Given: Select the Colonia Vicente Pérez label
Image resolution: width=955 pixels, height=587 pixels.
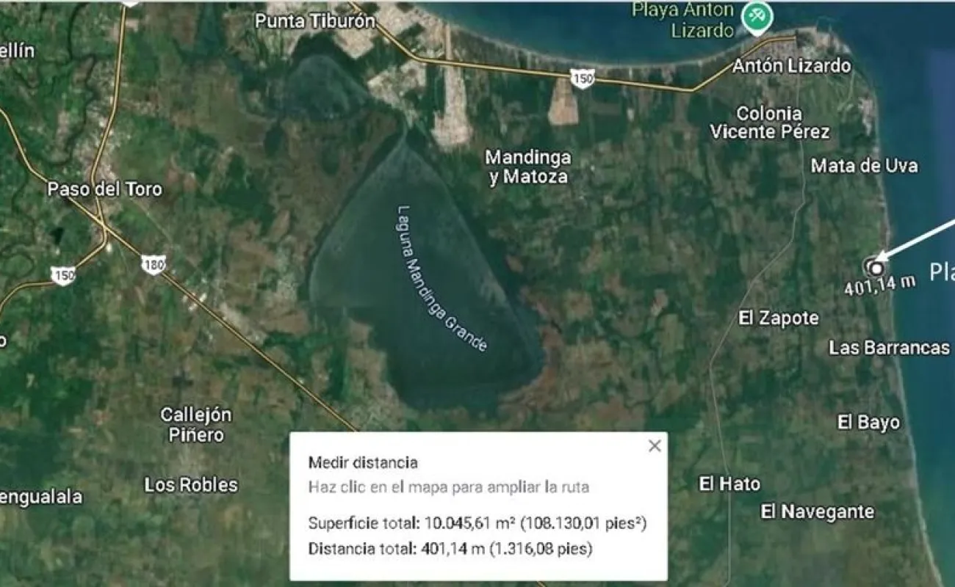Looking at the screenshot, I should tap(770, 123).
